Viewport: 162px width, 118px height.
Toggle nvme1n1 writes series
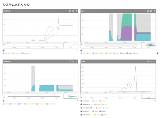click(x=102, y=111)
